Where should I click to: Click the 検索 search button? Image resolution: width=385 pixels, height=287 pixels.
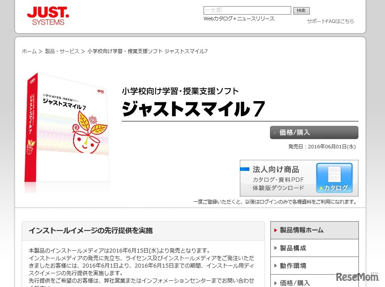click(x=301, y=11)
